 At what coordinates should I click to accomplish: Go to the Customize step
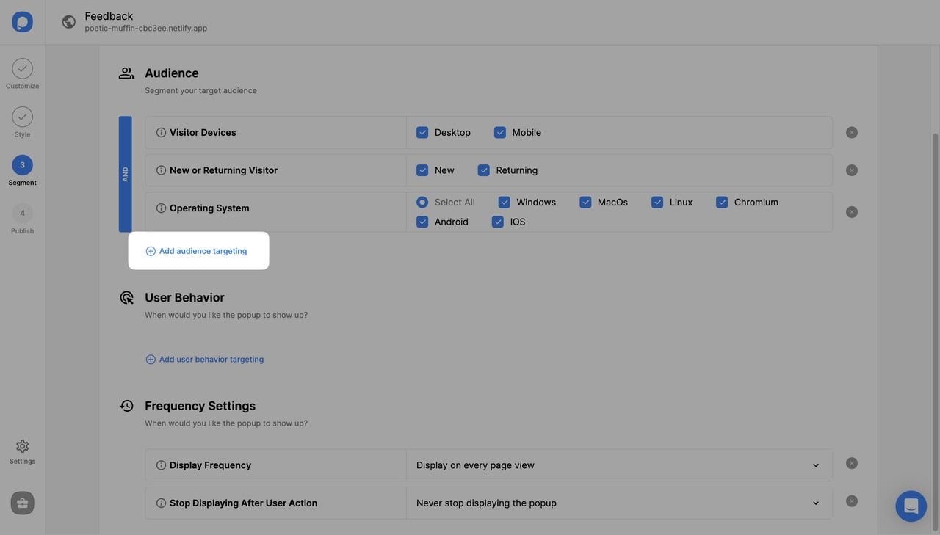22,69
